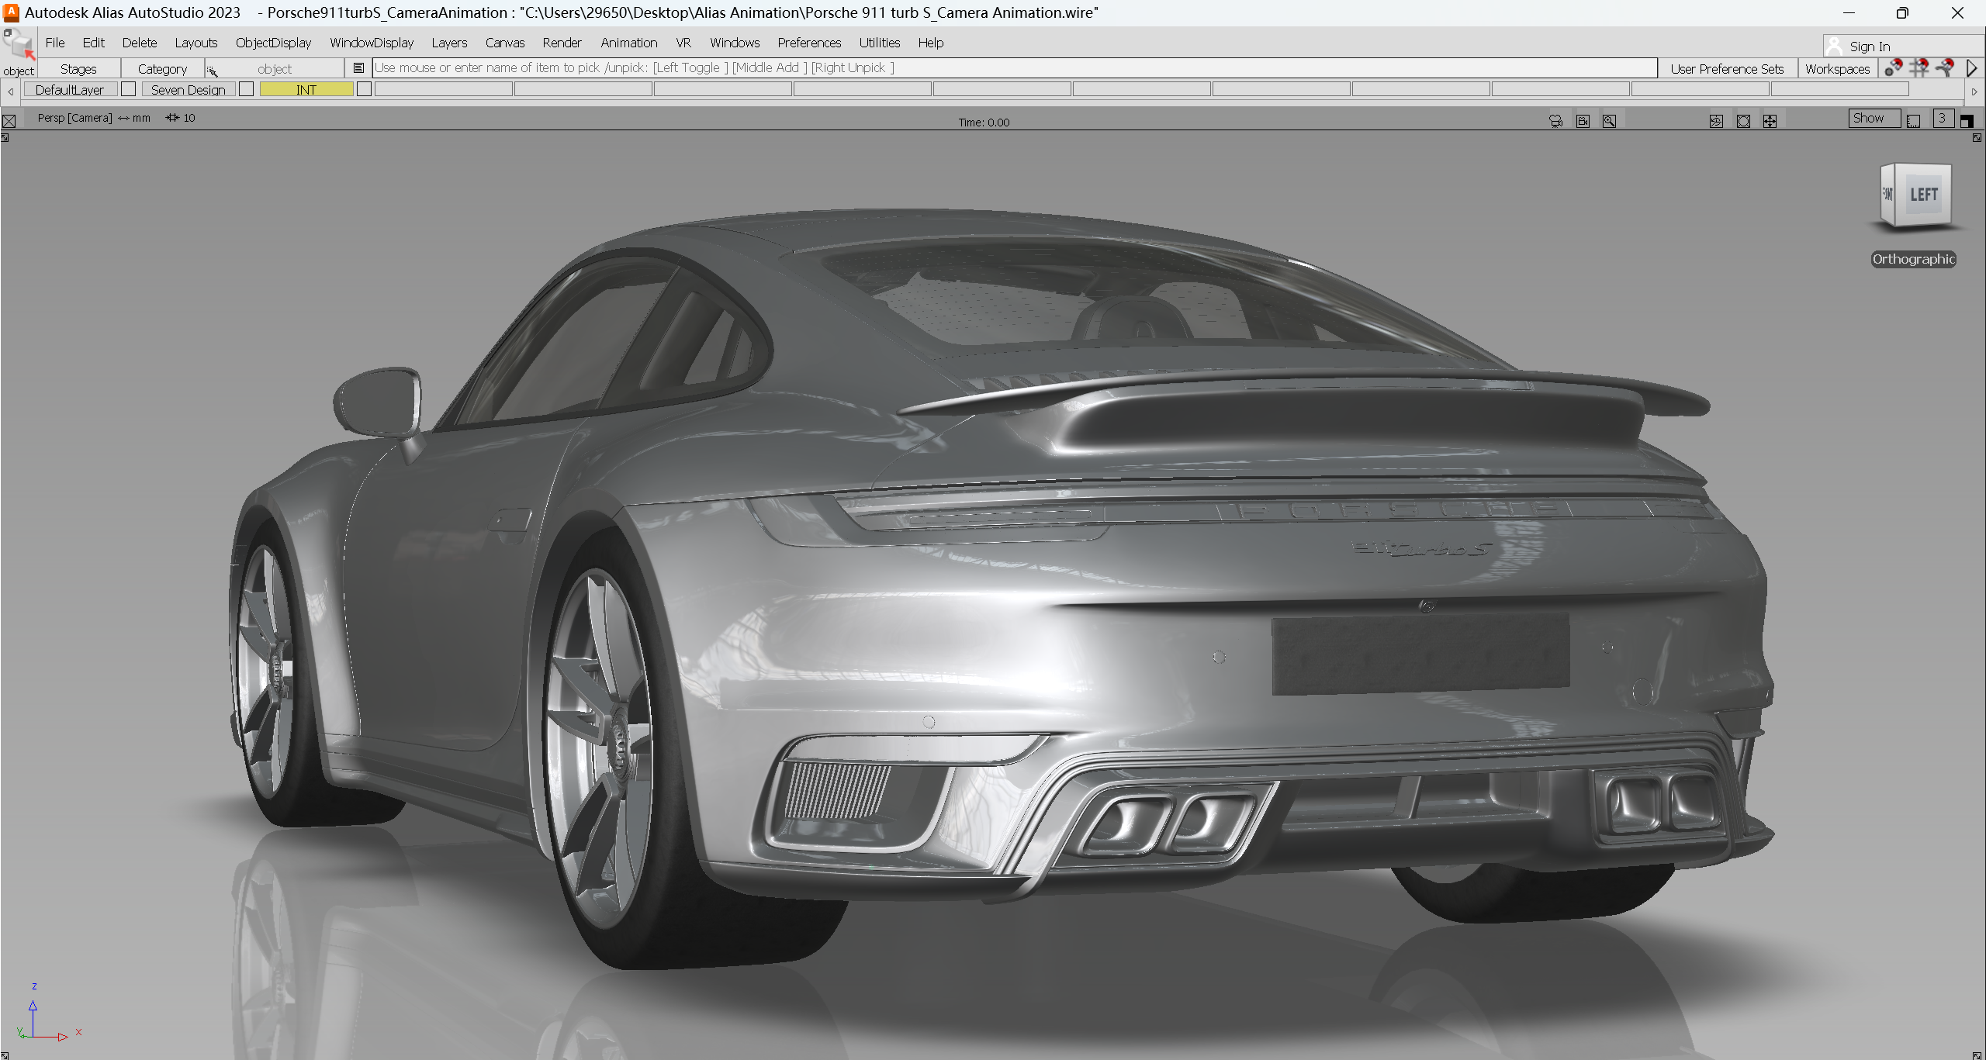Click the Category dropdown in pick toolbar
Screen dimensions: 1986x1060
(x=162, y=68)
